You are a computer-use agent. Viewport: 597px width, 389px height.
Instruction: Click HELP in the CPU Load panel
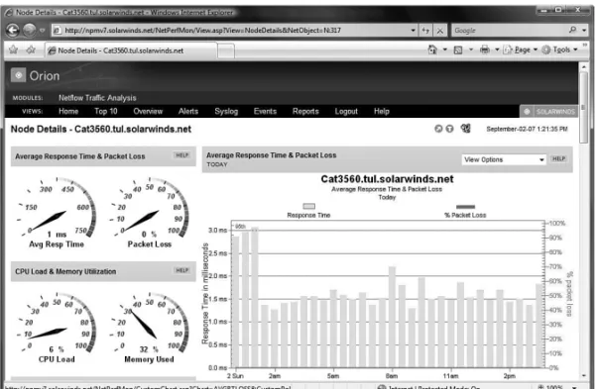point(182,270)
